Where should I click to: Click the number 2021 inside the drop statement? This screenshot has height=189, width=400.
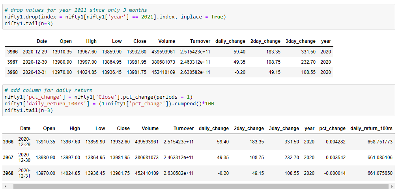147,17
